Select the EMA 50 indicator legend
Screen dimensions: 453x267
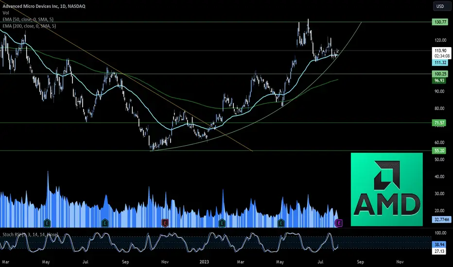[28, 19]
